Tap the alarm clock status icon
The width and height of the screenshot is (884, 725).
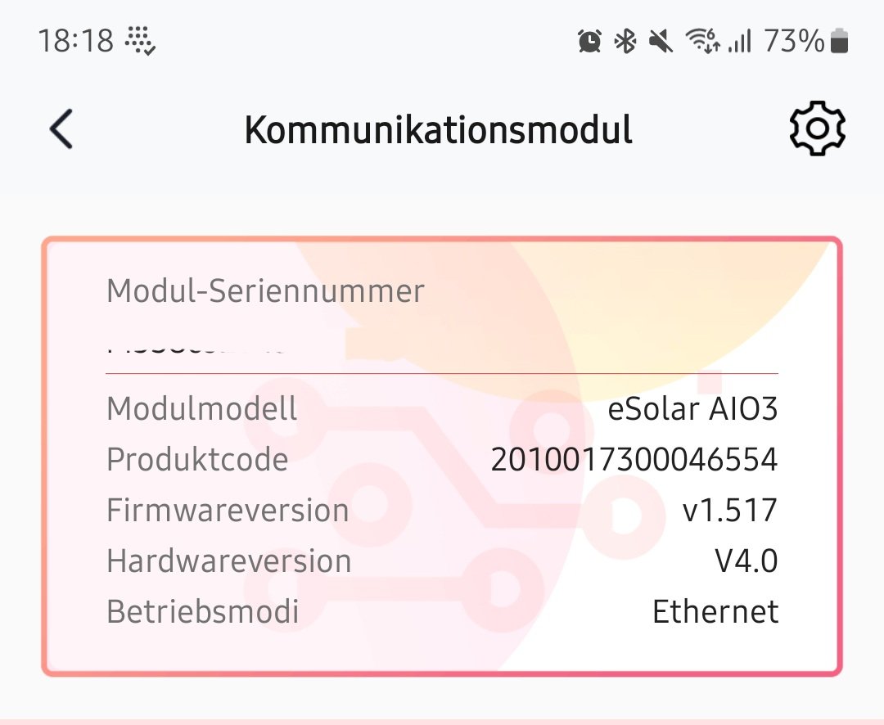coord(589,41)
